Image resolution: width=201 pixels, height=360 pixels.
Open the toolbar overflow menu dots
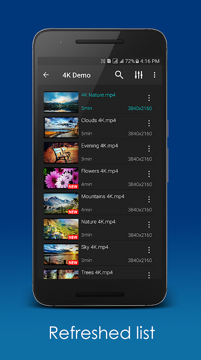[154, 75]
